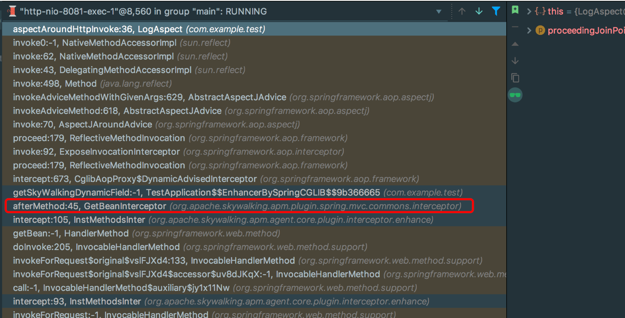Click the running thread icon

coord(12,11)
